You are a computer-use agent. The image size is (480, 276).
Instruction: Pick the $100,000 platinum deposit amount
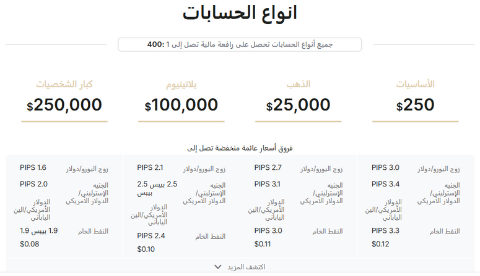pos(181,106)
